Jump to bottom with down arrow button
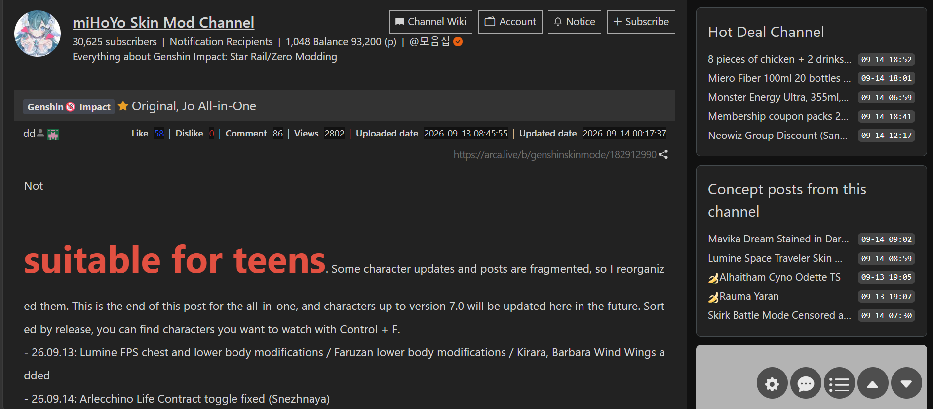Viewport: 933px width, 409px height. [x=906, y=383]
